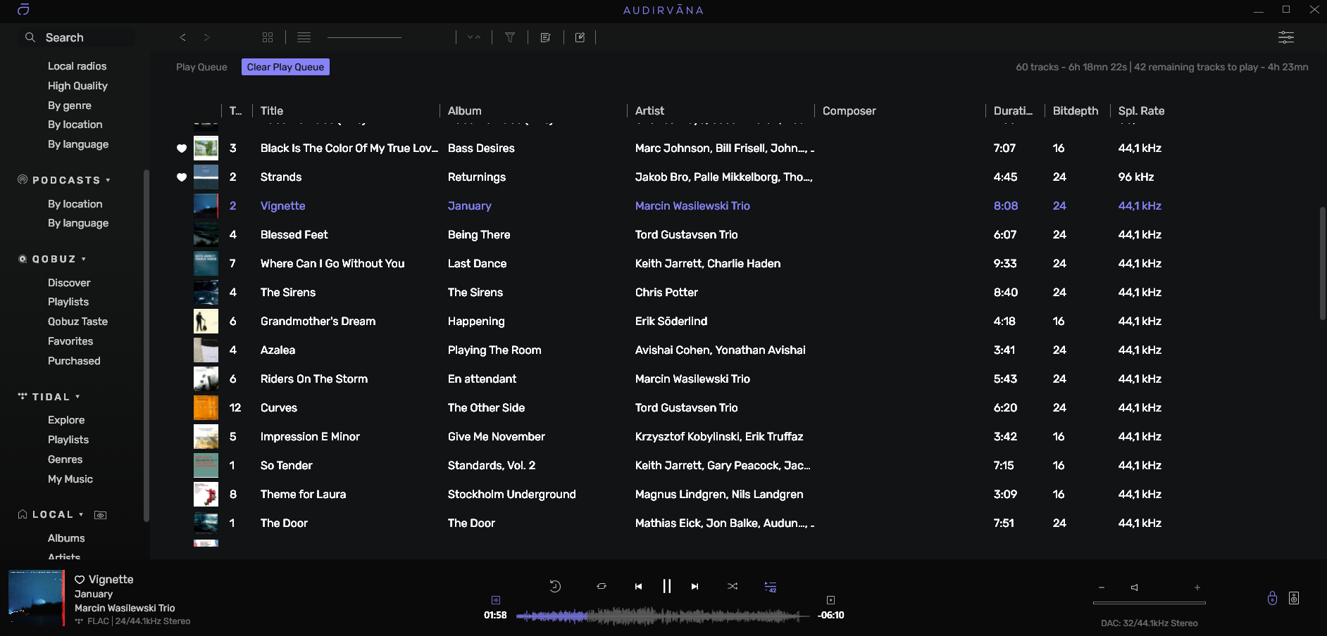This screenshot has height=636, width=1327.
Task: Switch to grid view layout
Action: pyautogui.click(x=268, y=37)
